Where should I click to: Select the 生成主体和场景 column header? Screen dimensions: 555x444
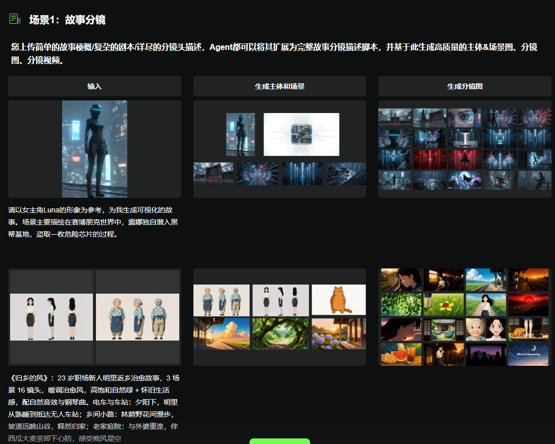point(279,86)
